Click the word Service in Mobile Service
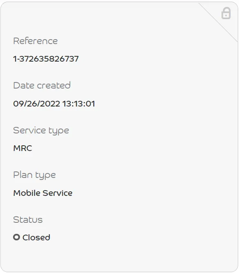This screenshot has height=273, width=239. click(x=58, y=193)
